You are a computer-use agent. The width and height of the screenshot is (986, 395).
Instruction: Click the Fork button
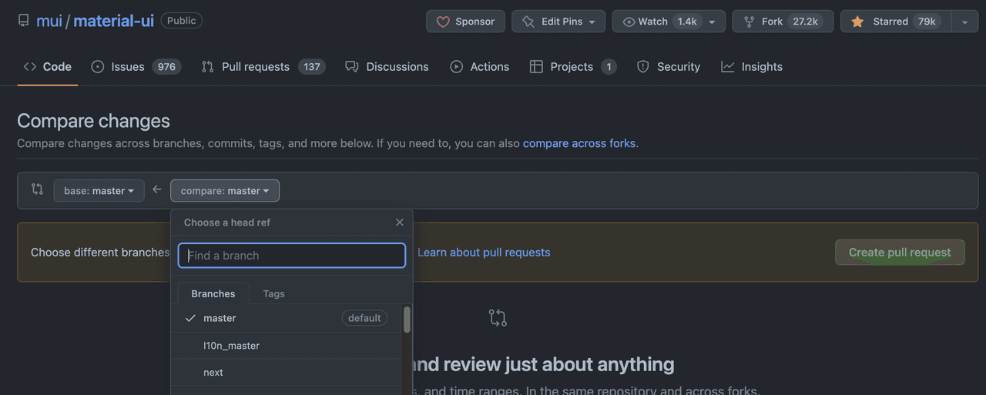[x=783, y=22]
